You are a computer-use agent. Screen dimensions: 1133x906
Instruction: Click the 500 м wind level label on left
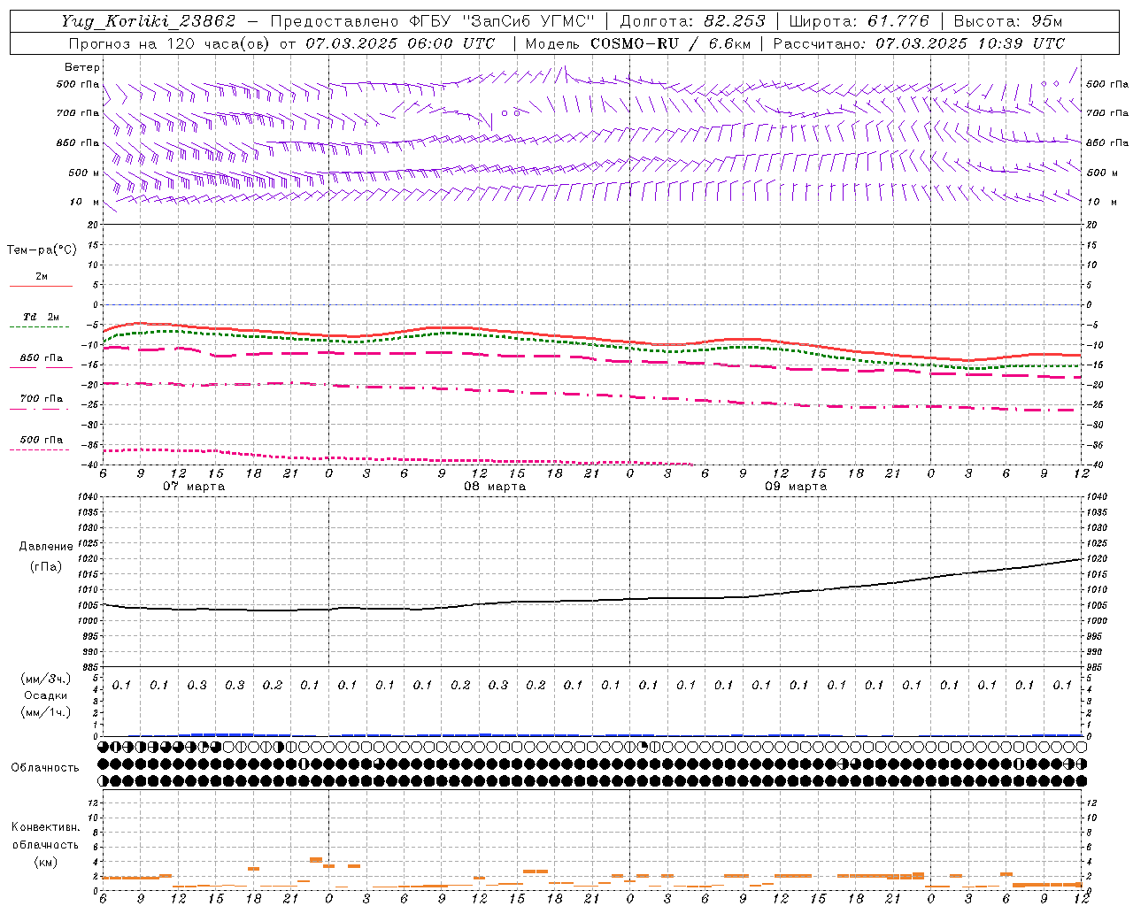(x=84, y=173)
